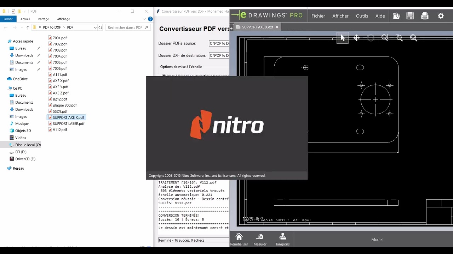This screenshot has width=453, height=254.
Task: Open Musique folder in navigation pane
Action: pyautogui.click(x=19, y=123)
